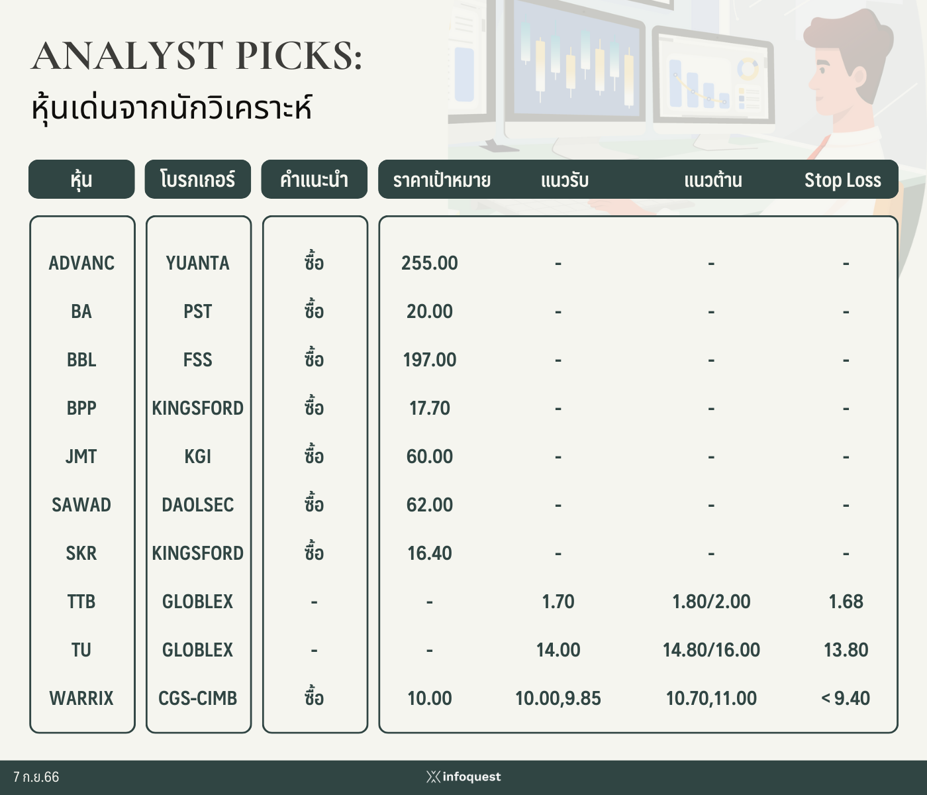Click the candlestick chart monitor illustration
This screenshot has width=927, height=795.
(571, 61)
